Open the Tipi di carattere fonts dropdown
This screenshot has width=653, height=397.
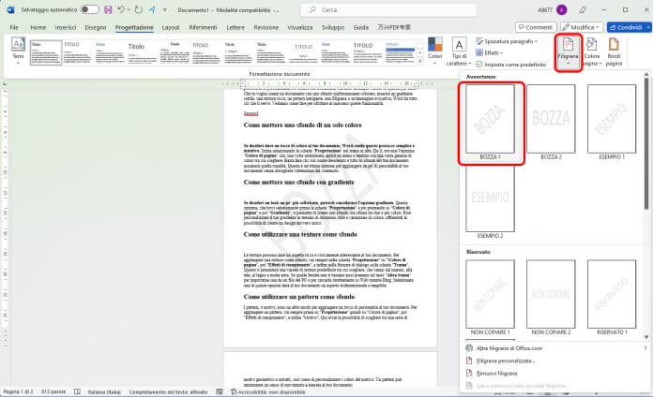click(459, 51)
